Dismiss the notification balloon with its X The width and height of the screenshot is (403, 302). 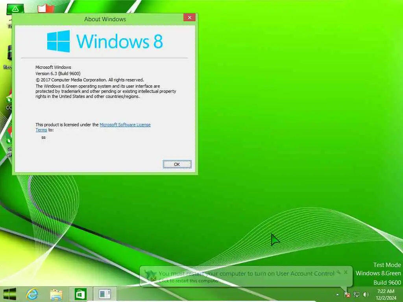(x=346, y=272)
